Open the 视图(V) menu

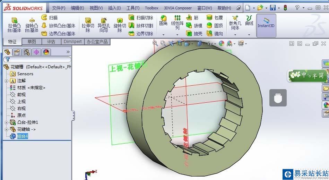[x=96, y=8]
